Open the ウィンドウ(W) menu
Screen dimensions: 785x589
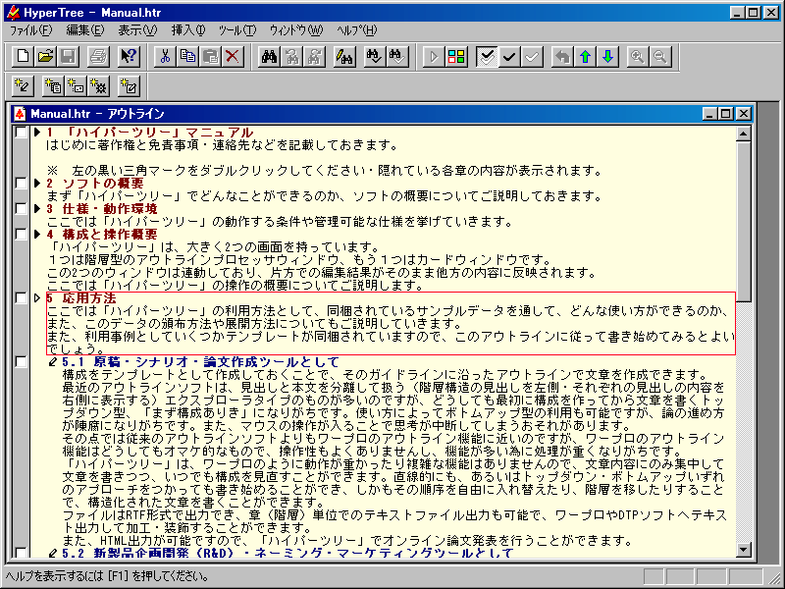[x=296, y=30]
